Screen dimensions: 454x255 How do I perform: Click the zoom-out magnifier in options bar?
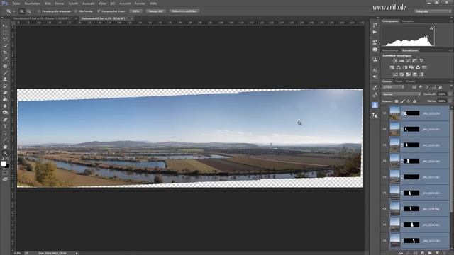29,11
